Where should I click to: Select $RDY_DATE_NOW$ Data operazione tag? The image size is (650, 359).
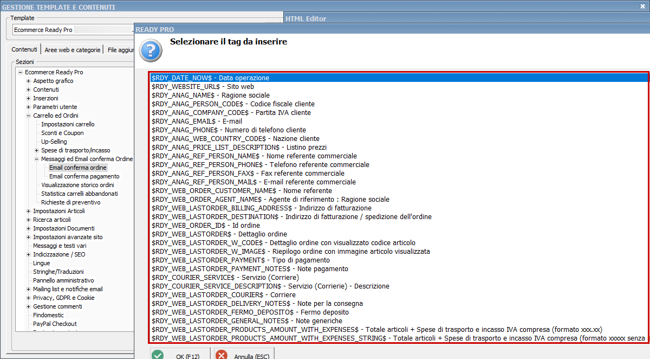(x=399, y=78)
